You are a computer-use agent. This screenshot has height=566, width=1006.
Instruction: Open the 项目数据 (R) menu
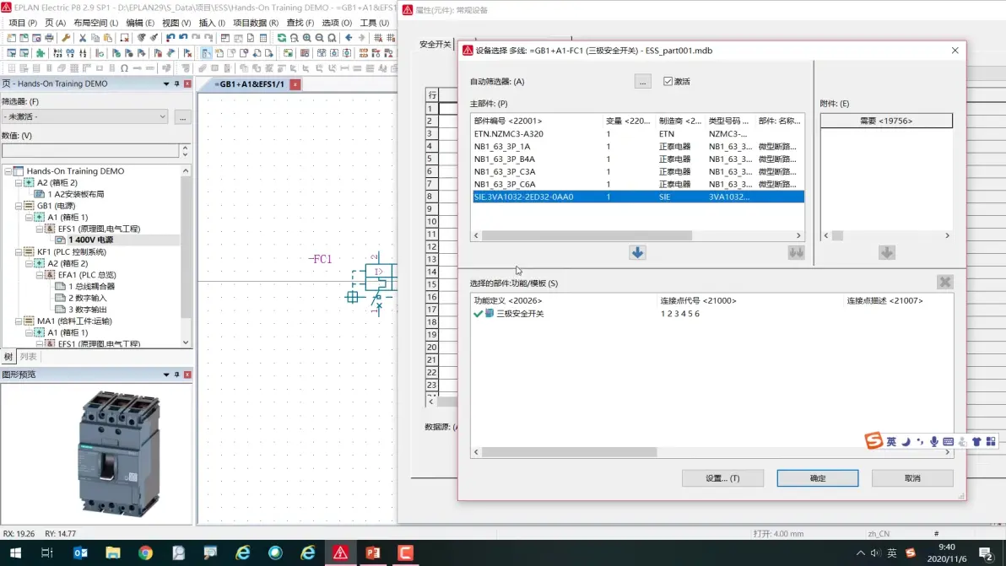tap(256, 23)
